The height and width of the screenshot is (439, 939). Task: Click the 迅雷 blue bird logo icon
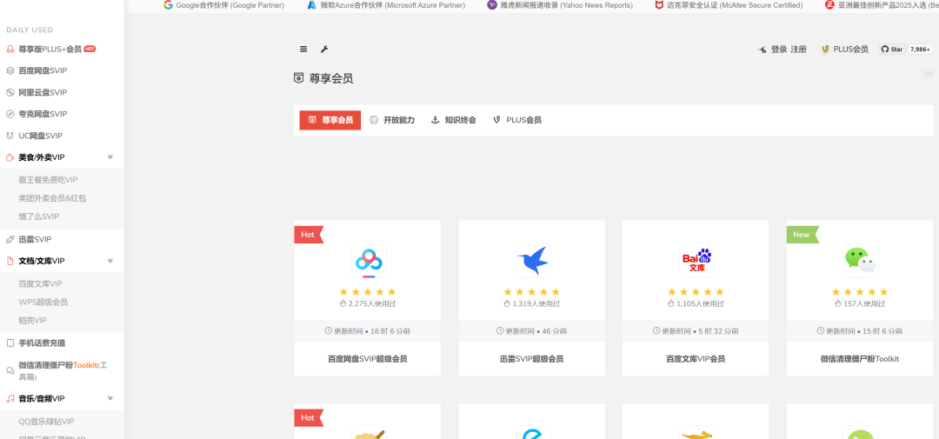[532, 260]
